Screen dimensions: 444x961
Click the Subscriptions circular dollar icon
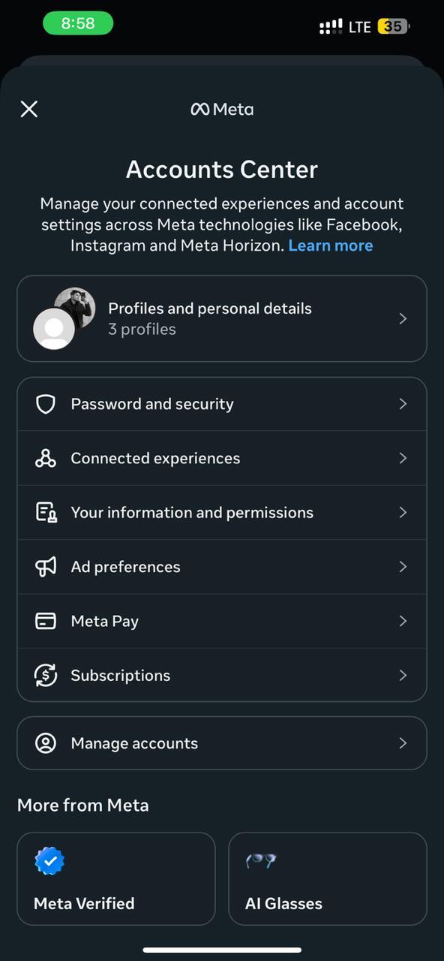pos(46,675)
